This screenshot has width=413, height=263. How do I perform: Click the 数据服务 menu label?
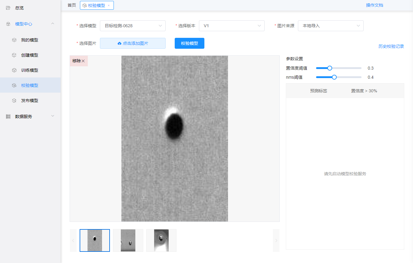coord(24,117)
